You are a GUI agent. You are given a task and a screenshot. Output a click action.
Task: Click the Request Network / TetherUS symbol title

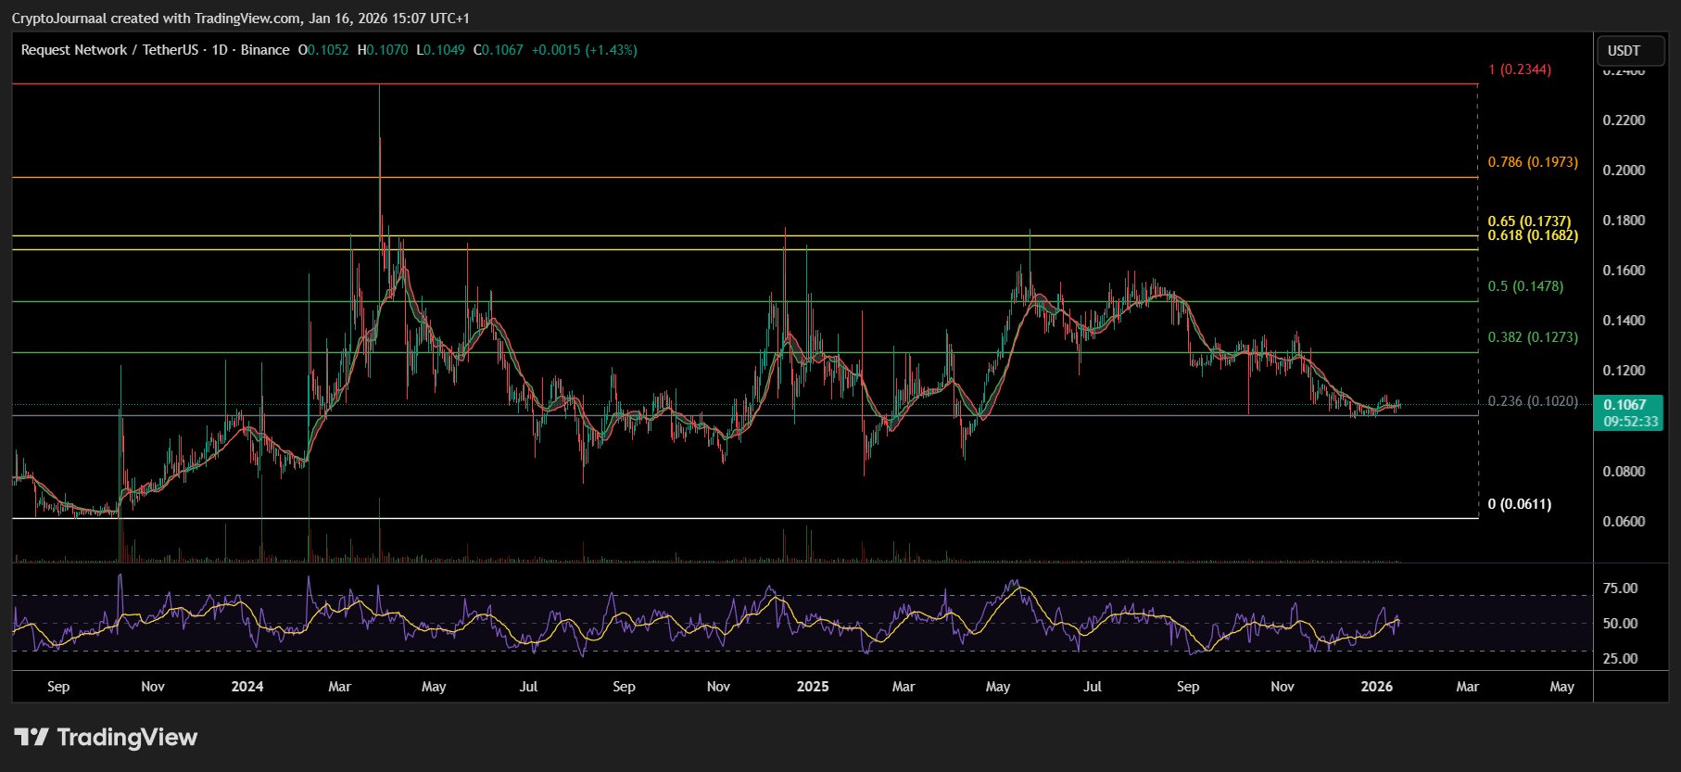click(x=109, y=50)
